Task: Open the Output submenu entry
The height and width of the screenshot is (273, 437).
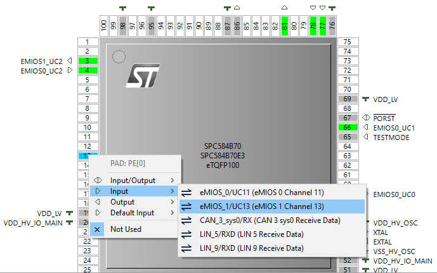Action: 134,202
